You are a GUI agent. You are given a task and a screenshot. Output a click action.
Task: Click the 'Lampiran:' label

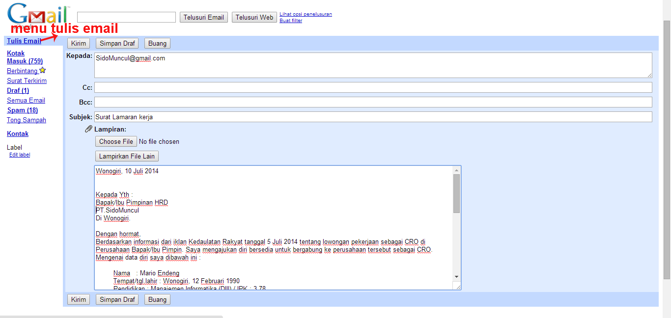pyautogui.click(x=110, y=130)
